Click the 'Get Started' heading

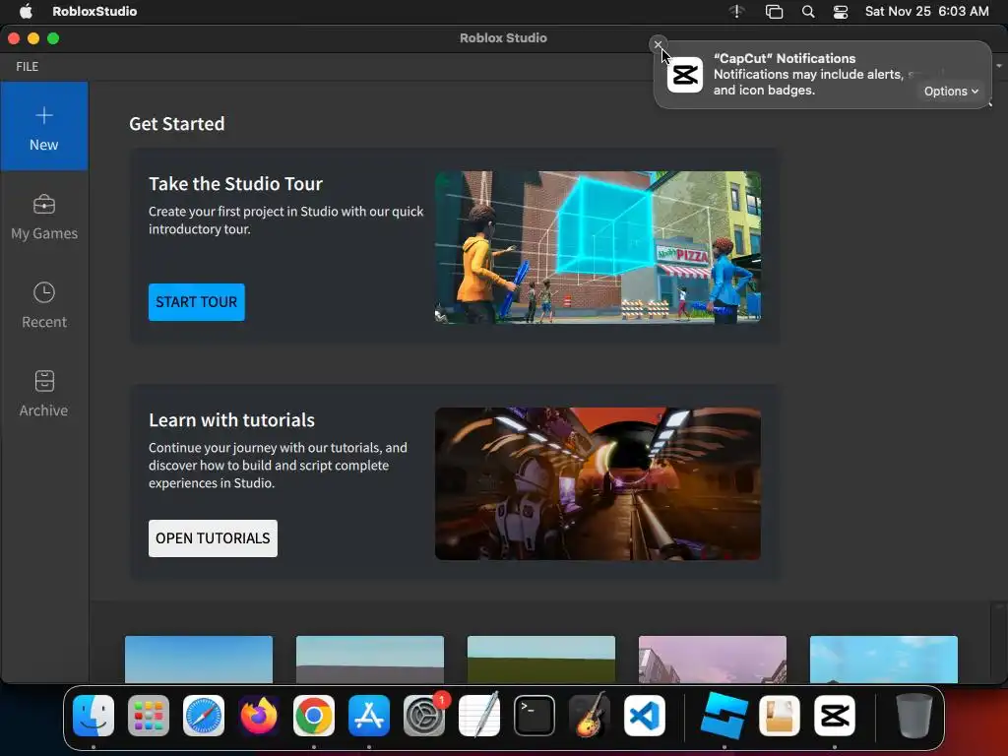pos(177,123)
